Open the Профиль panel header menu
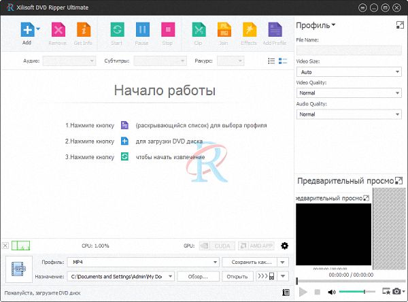Viewport: 408px width, 302px height. click(316, 25)
